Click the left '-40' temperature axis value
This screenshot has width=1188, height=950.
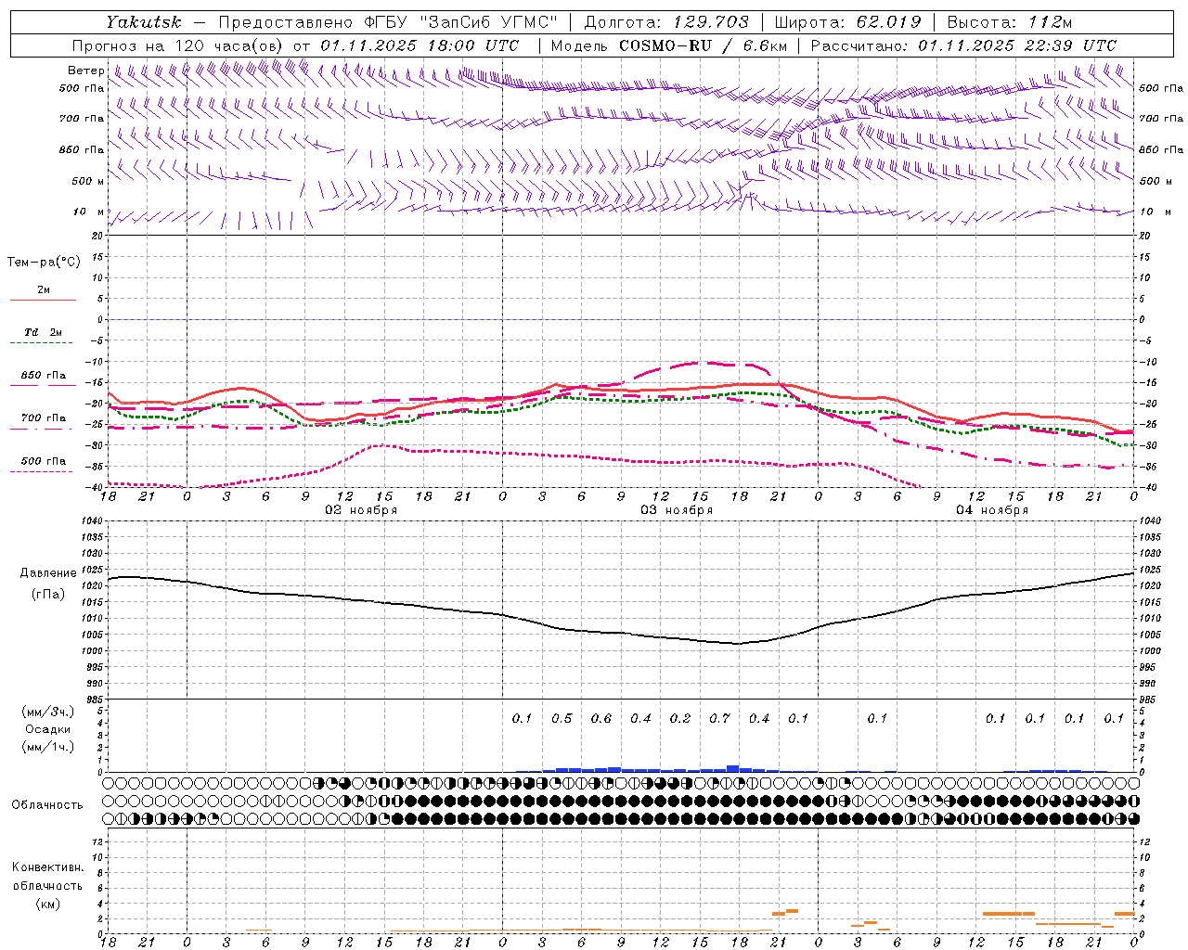[95, 487]
